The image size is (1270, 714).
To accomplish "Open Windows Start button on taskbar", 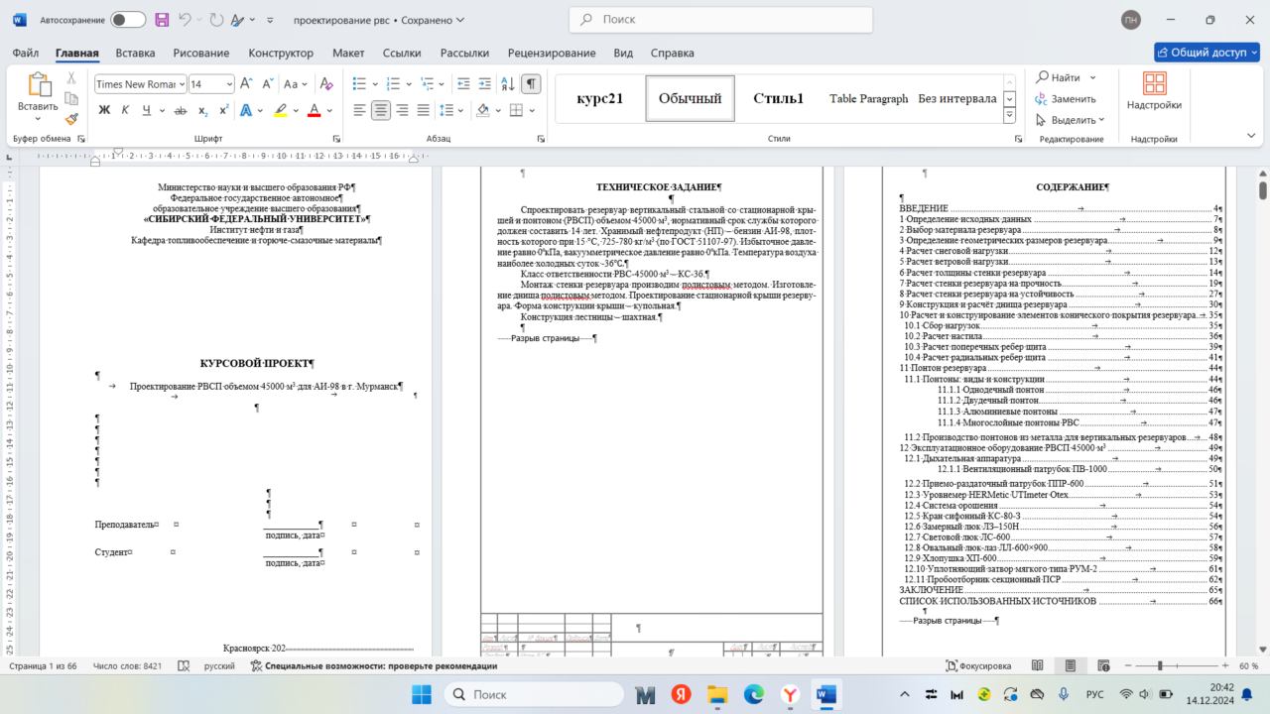I will [x=423, y=694].
